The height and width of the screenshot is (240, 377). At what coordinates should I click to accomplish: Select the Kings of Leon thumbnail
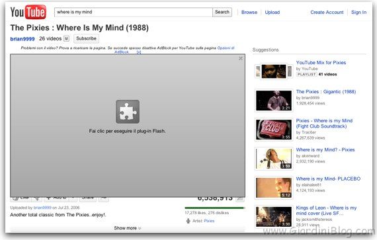tap(274, 217)
